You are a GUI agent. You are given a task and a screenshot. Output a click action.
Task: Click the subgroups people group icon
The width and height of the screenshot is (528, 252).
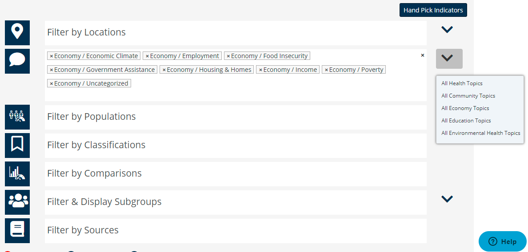tap(17, 202)
